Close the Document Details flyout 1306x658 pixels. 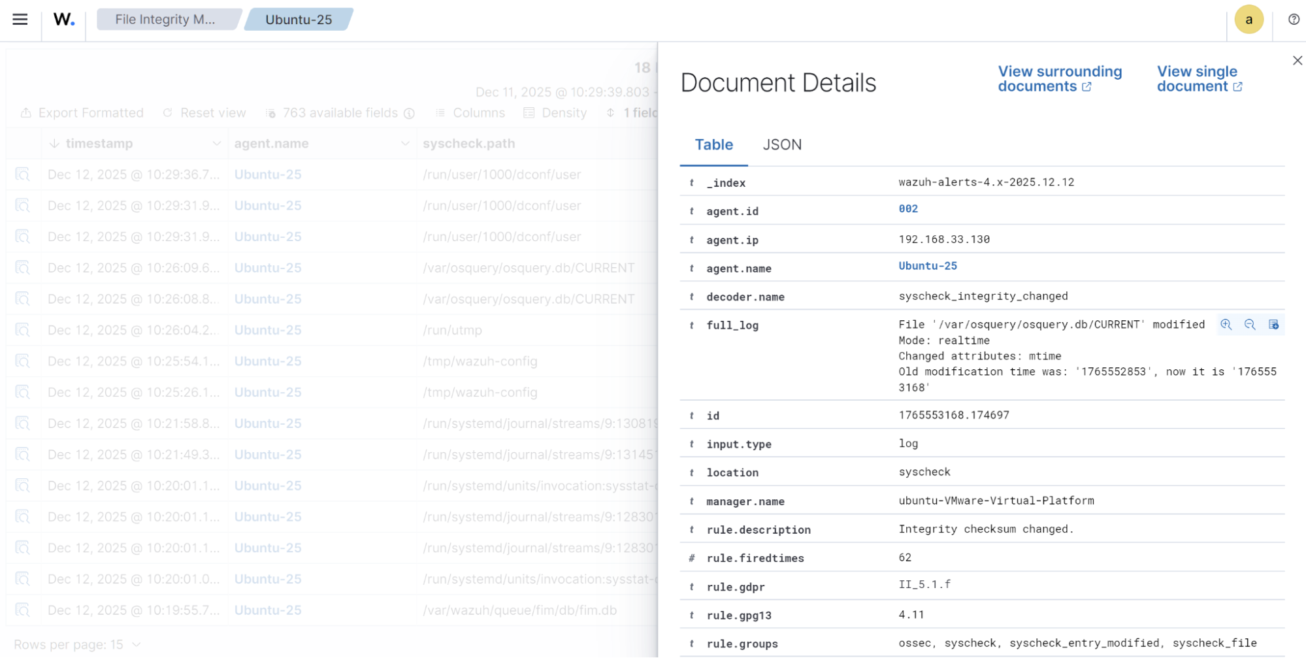pyautogui.click(x=1297, y=61)
